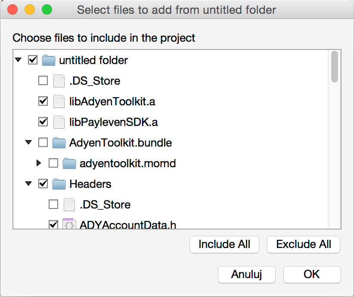The image size is (354, 297).
Task: Uncheck the libPaylevenSDK.a checkbox
Action: click(43, 122)
